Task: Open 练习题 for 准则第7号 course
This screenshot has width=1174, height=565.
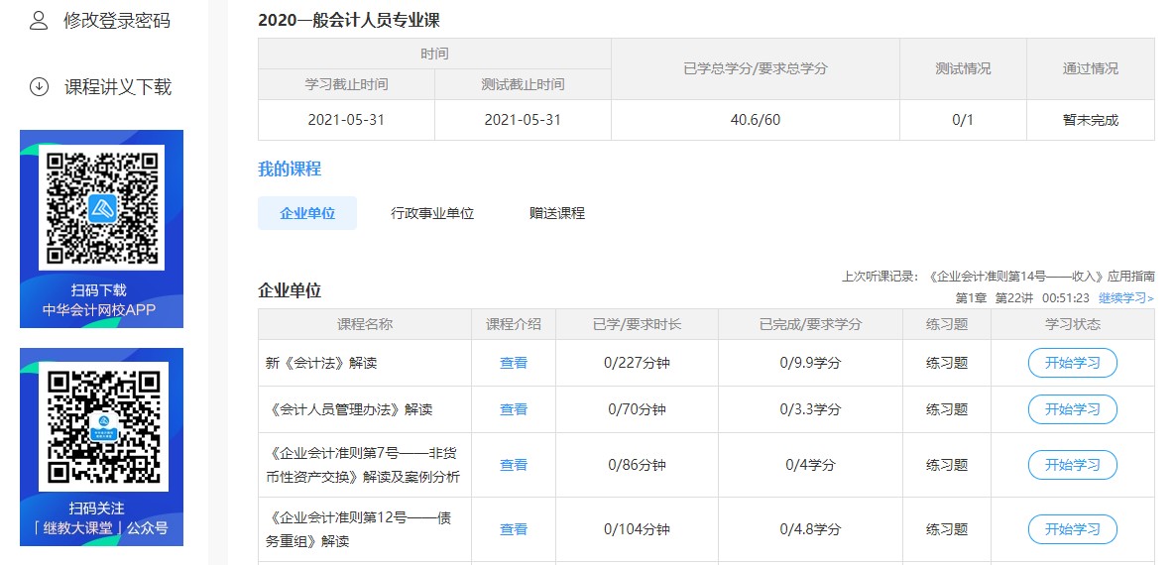Action: [x=946, y=465]
